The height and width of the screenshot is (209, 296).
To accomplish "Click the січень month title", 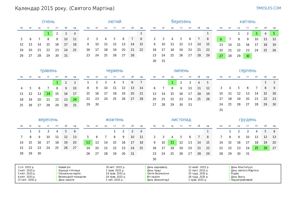I will tap(48, 22).
